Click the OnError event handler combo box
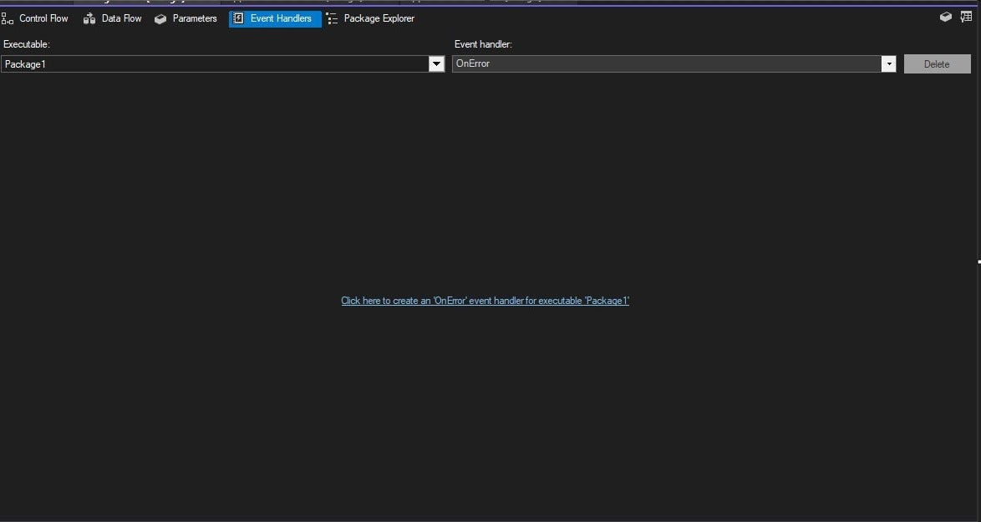This screenshot has width=981, height=522. point(673,63)
